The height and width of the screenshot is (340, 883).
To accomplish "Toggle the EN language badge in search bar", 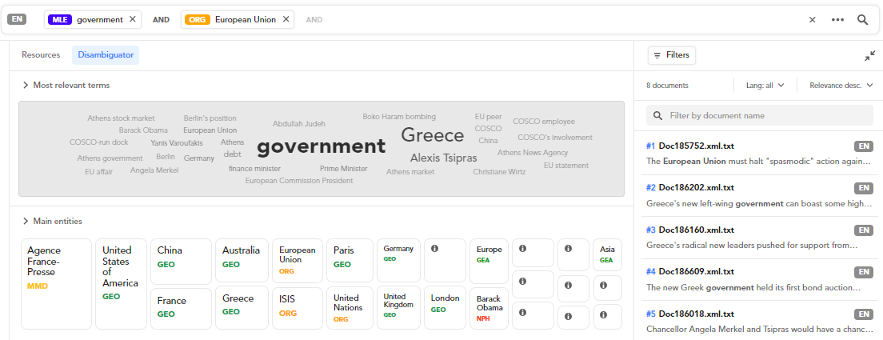I will [16, 19].
